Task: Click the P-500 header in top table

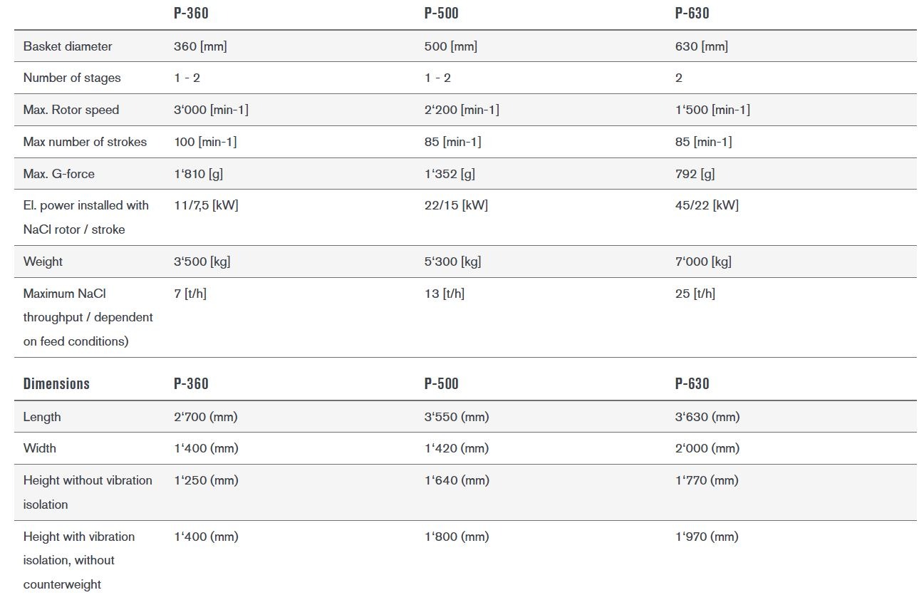Action: tap(441, 14)
